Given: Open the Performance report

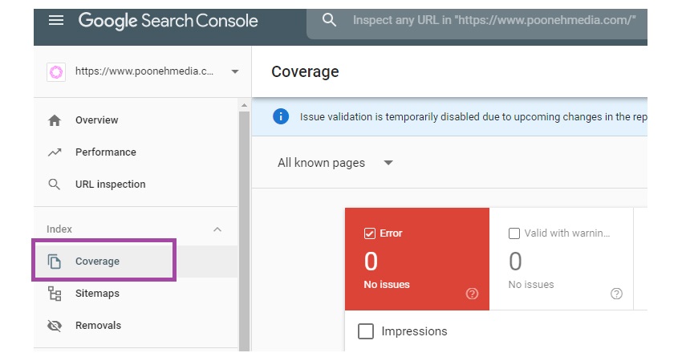Looking at the screenshot, I should click(x=106, y=152).
